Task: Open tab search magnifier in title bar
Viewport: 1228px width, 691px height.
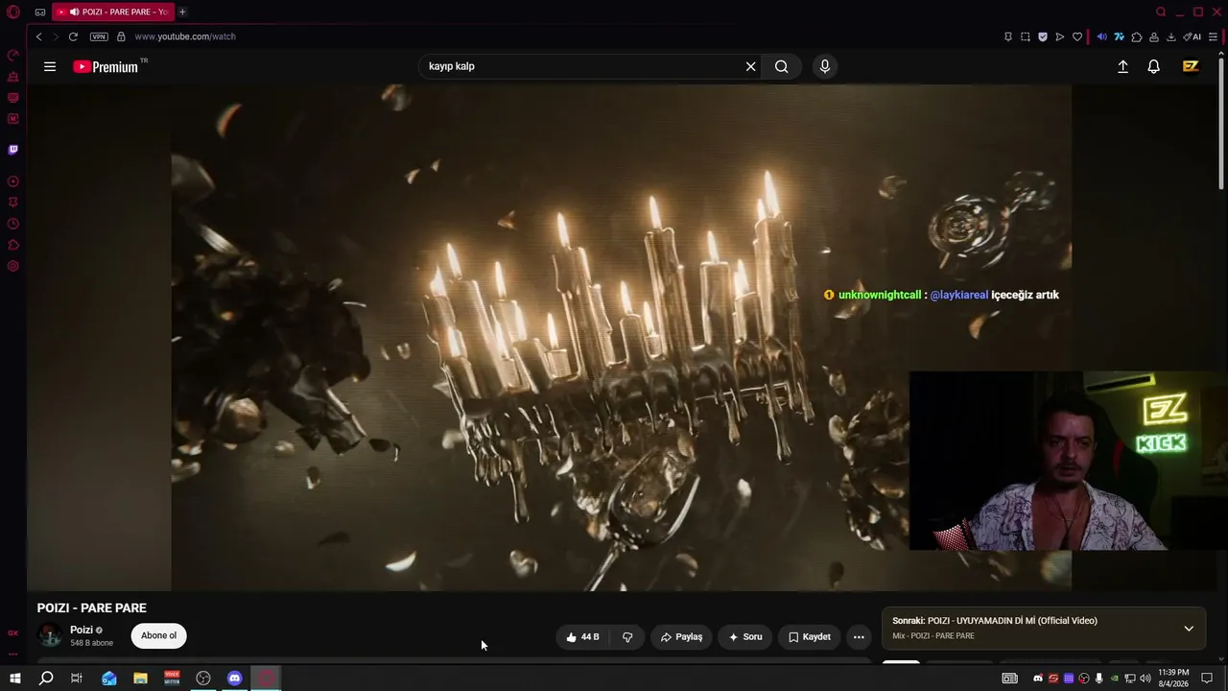Action: pos(1161,12)
